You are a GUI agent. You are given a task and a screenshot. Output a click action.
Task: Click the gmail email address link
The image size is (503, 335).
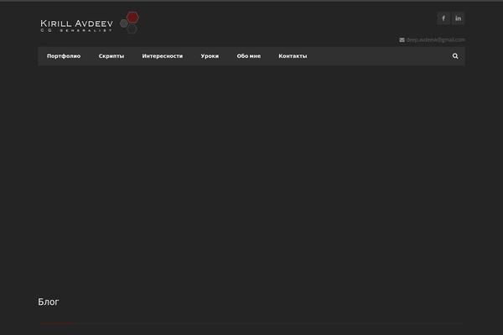(x=435, y=39)
